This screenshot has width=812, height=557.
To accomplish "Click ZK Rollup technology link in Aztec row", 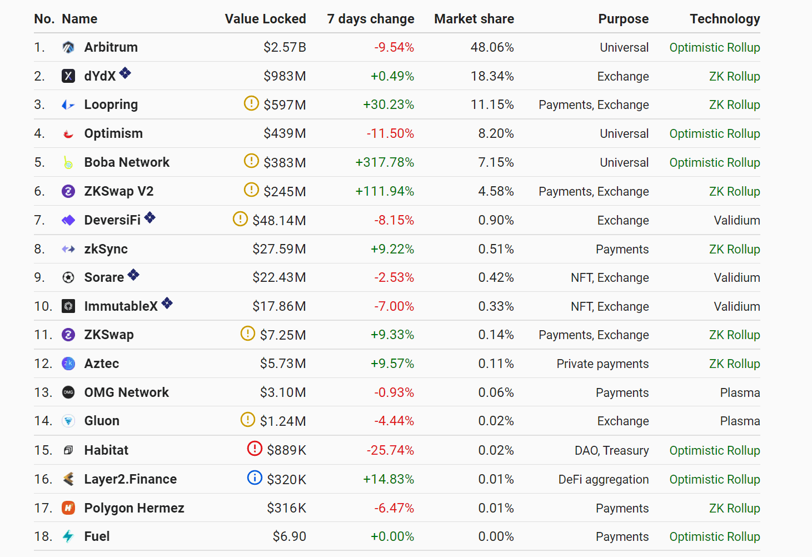I will tap(734, 364).
